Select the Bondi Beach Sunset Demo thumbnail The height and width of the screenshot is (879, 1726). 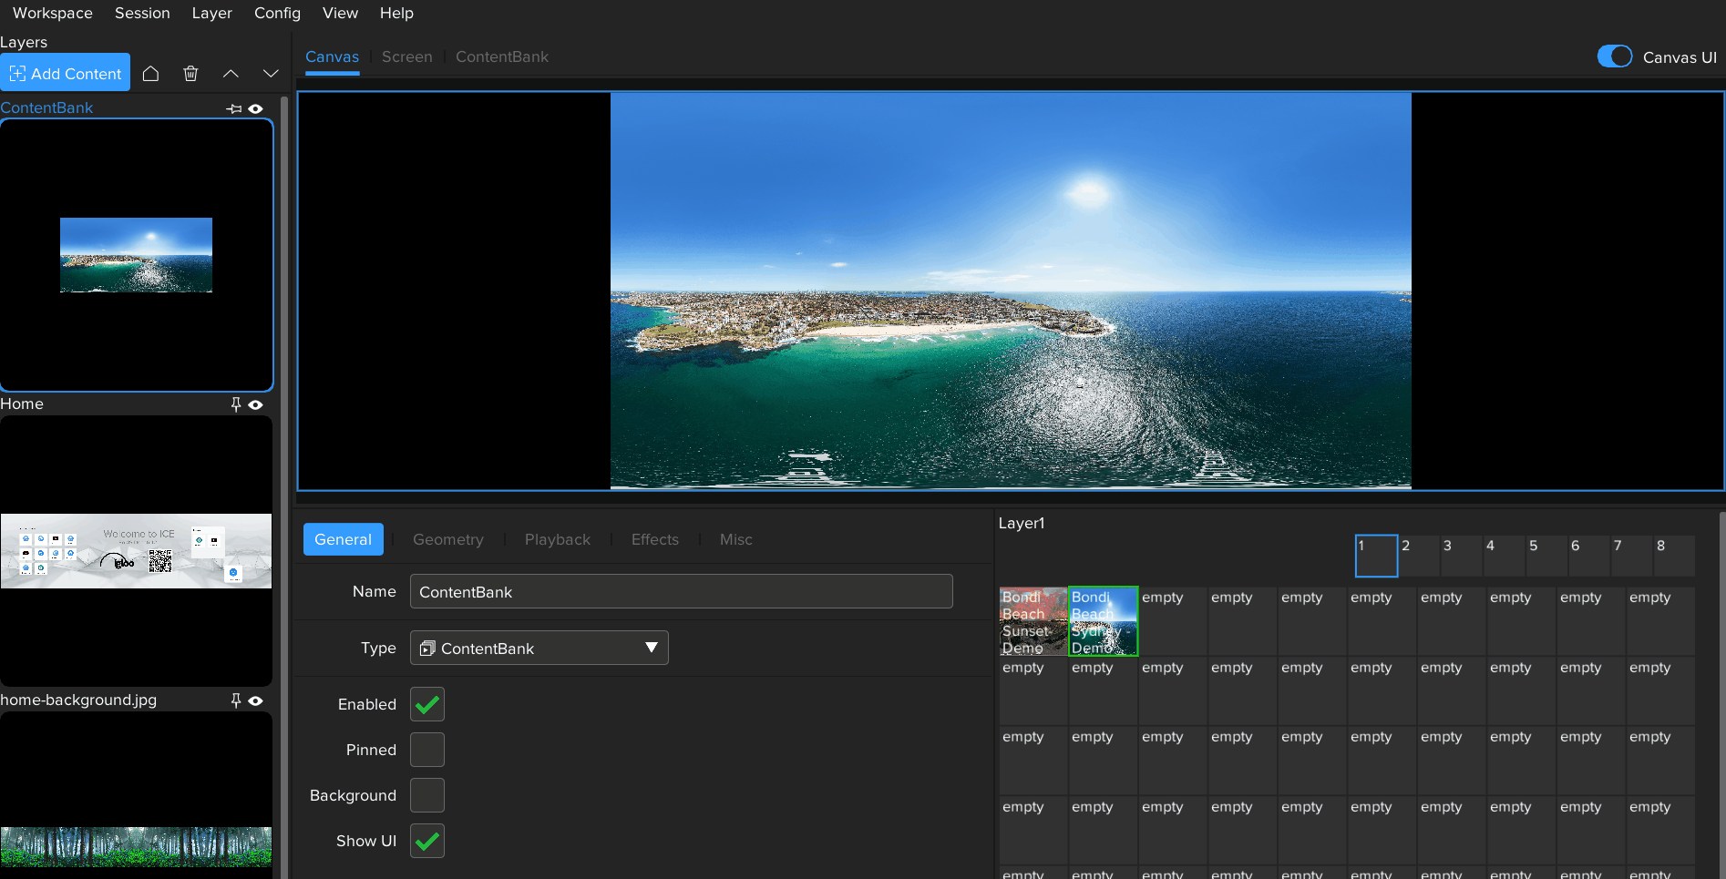tap(1033, 621)
